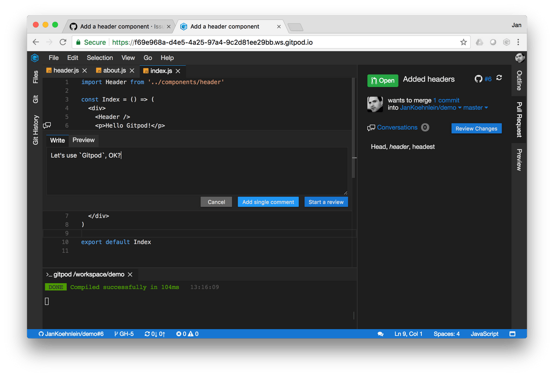This screenshot has height=377, width=554.
Task: Click the browser address bar URL
Action: 212,42
